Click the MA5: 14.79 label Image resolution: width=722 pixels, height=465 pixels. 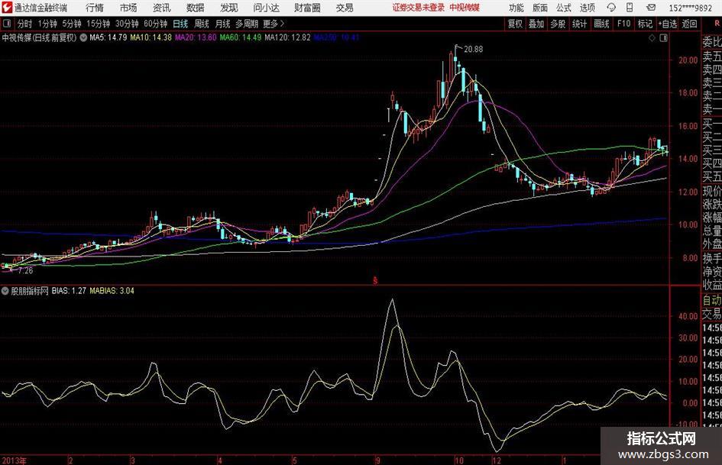coord(108,37)
